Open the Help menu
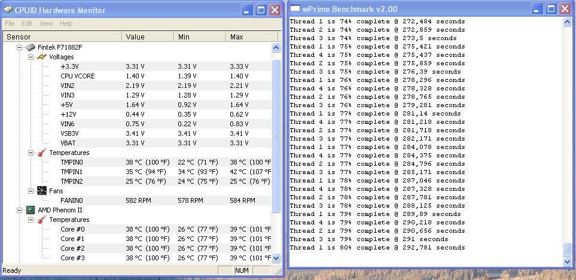 (66, 23)
